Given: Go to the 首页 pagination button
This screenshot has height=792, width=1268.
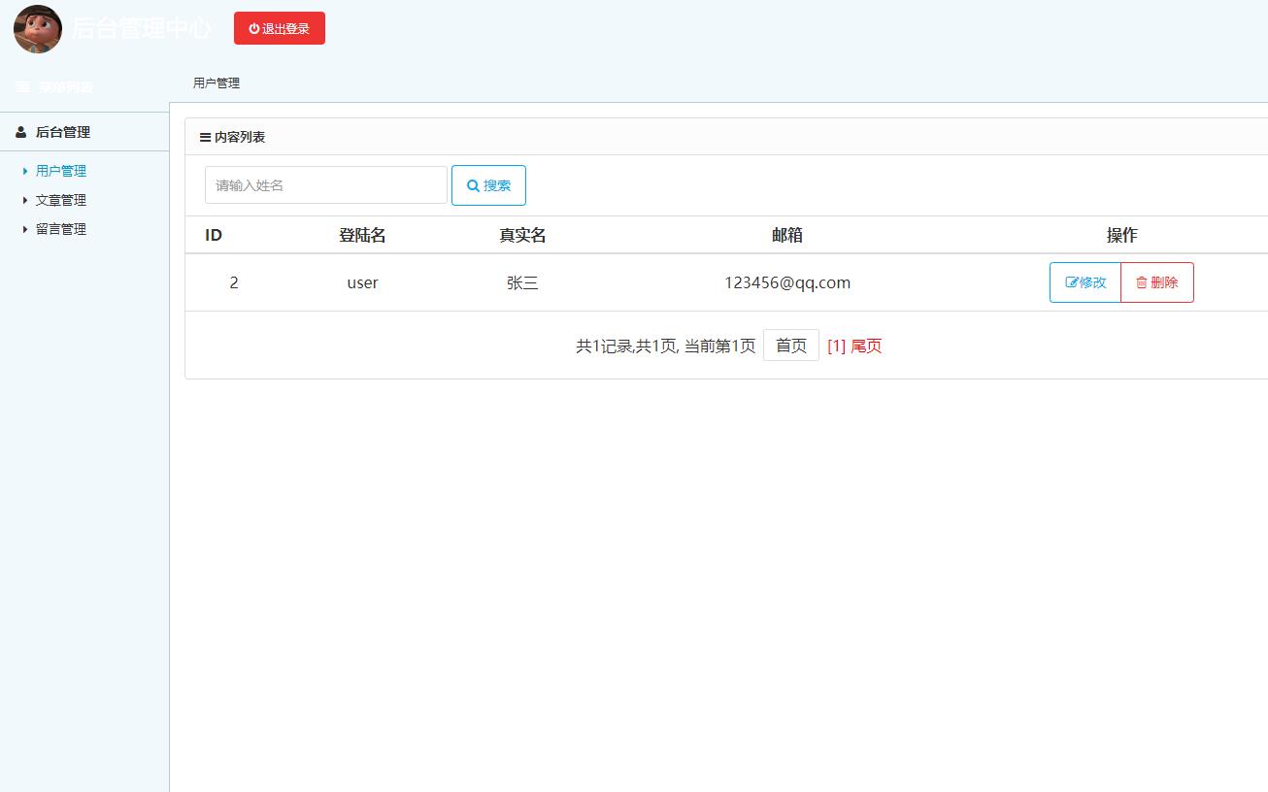Looking at the screenshot, I should pyautogui.click(x=790, y=346).
